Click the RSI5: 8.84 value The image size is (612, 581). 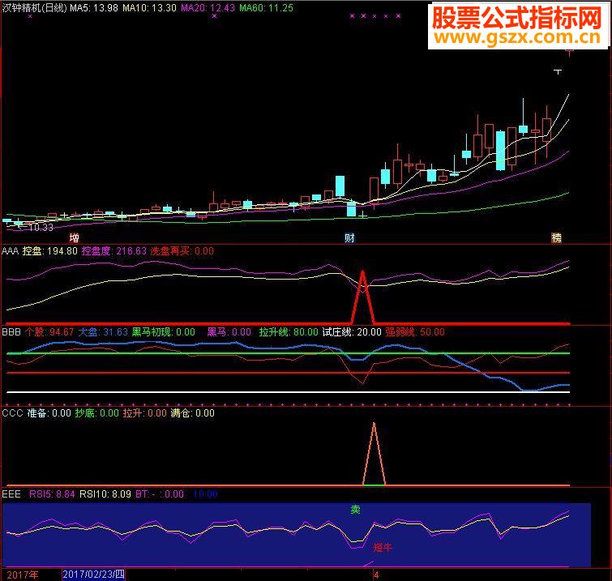click(x=52, y=494)
